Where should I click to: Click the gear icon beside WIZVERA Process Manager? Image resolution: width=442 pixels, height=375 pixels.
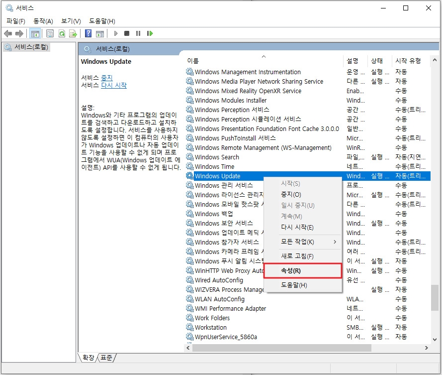[190, 289]
